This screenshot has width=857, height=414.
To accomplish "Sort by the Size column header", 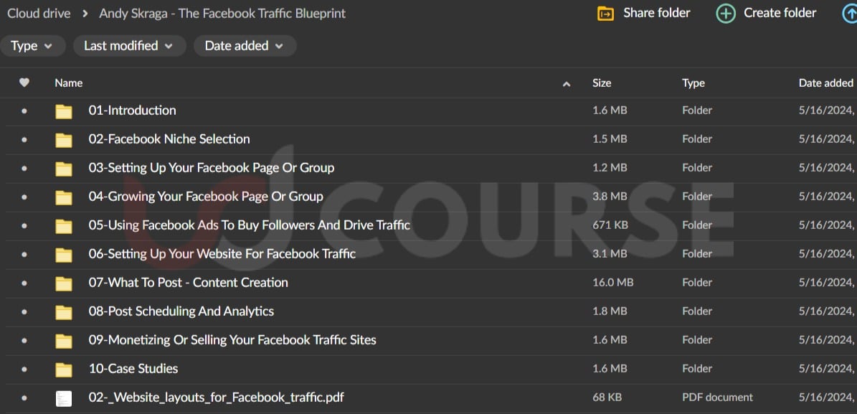I will click(x=602, y=83).
